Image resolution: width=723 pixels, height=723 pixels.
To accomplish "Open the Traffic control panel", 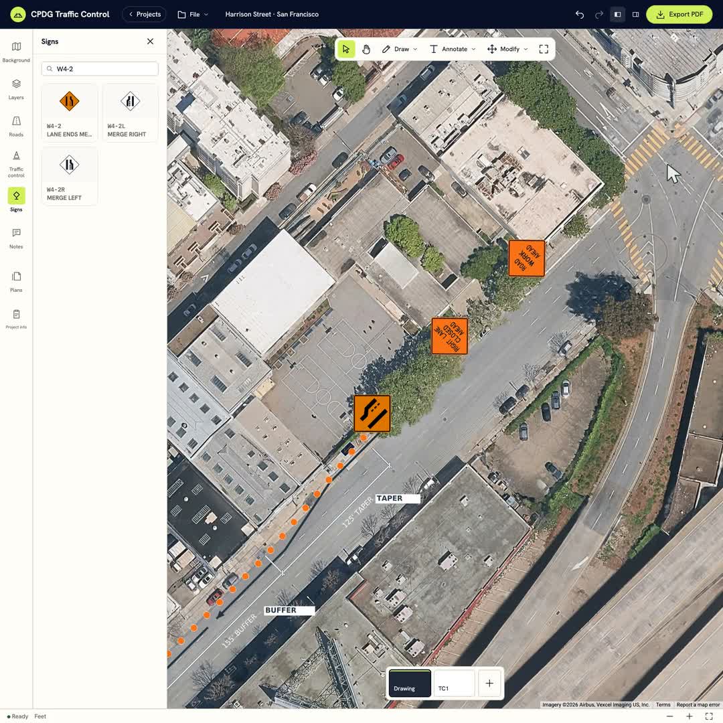I will (16, 164).
